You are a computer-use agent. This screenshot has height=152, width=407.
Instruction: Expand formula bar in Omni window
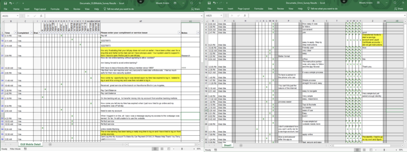pos(405,16)
